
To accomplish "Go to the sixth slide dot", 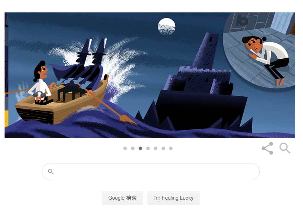I will pos(163,149).
